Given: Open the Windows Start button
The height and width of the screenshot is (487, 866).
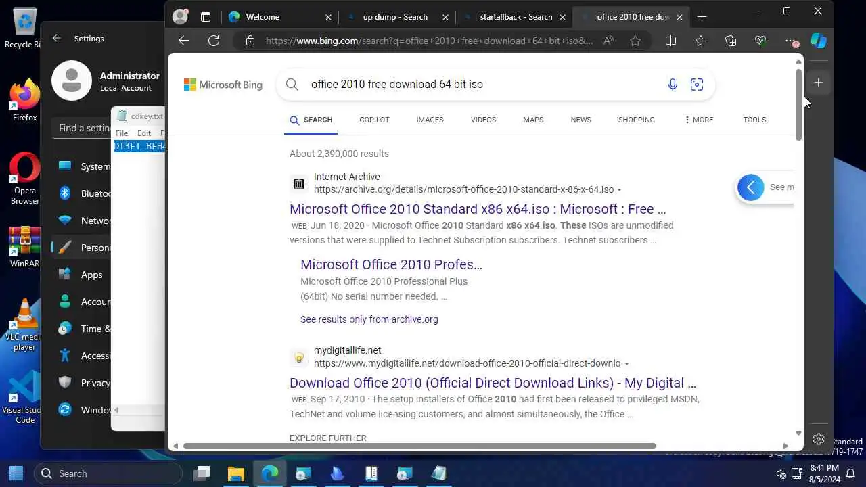Looking at the screenshot, I should [x=16, y=473].
